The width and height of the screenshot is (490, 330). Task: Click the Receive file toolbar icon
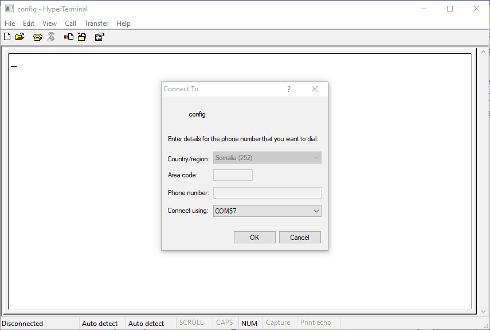pos(82,37)
